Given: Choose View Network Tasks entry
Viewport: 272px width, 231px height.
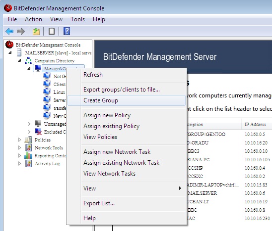Looking at the screenshot, I should pyautogui.click(x=127, y=174).
